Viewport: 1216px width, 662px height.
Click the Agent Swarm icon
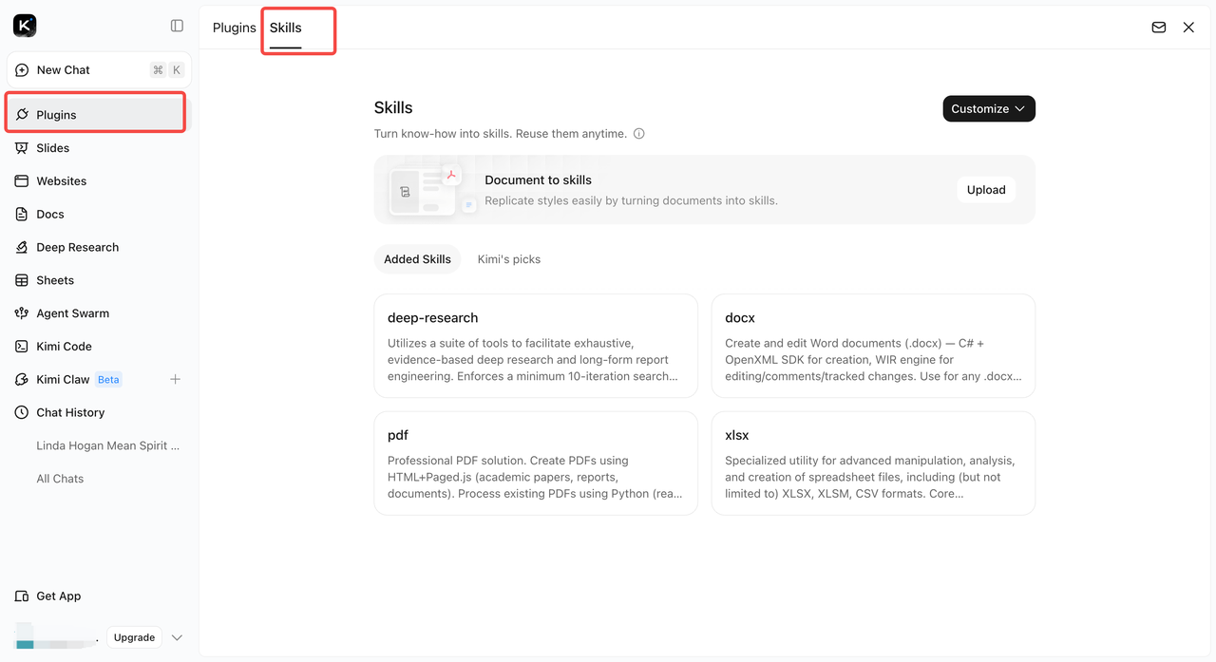[22, 313]
